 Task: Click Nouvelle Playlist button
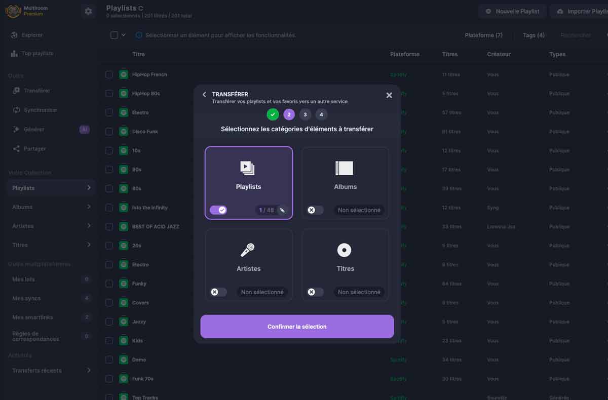[x=513, y=11]
